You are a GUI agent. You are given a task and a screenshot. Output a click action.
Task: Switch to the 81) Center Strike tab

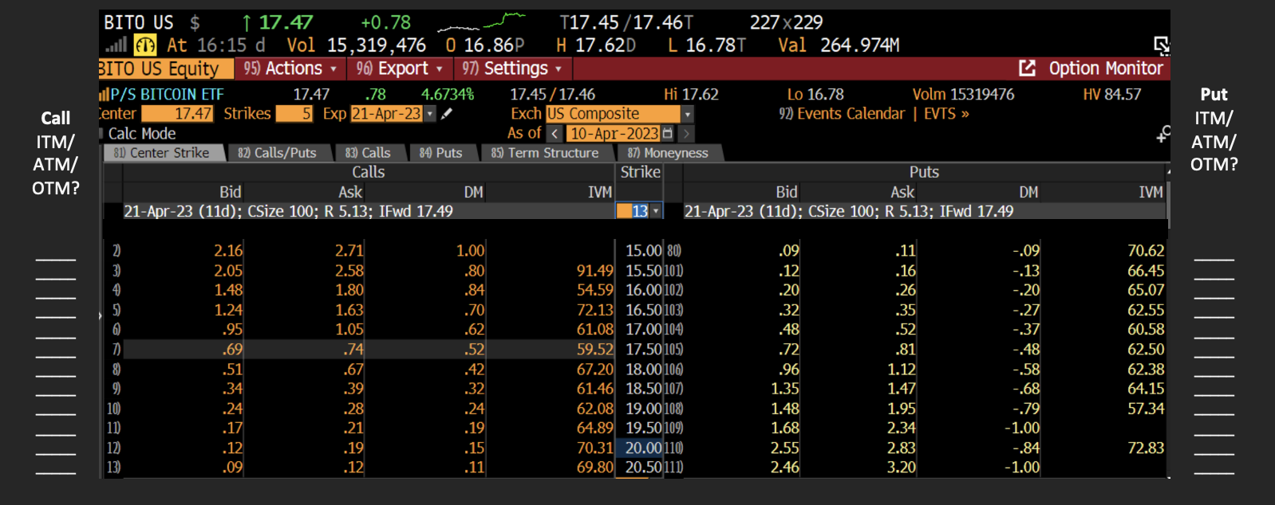point(164,153)
